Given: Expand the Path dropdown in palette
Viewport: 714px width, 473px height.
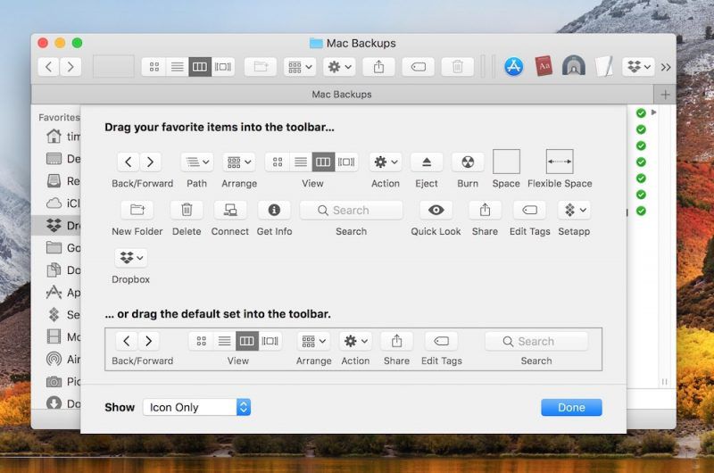Looking at the screenshot, I should [x=196, y=162].
